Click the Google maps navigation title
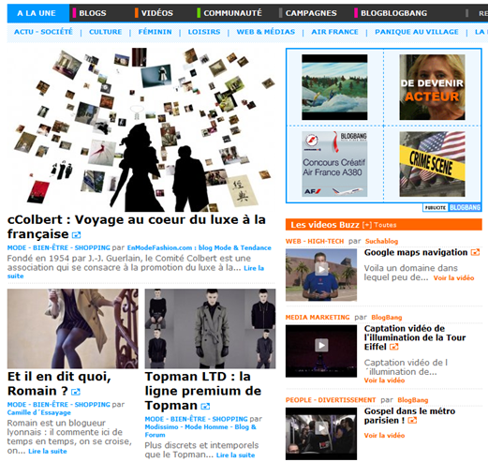This screenshot has height=462, width=488. (x=416, y=252)
